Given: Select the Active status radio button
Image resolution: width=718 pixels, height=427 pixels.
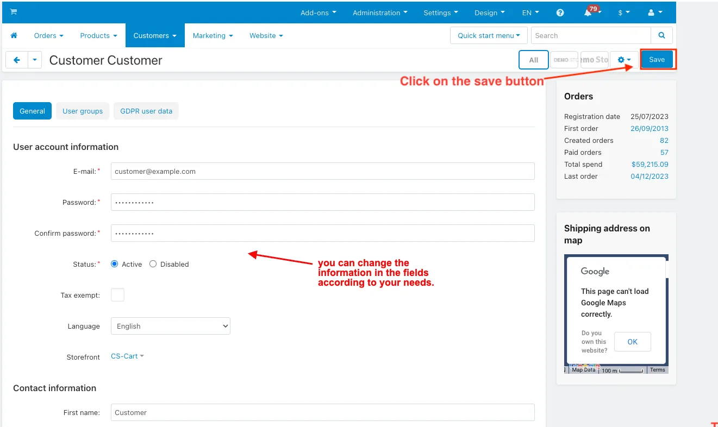Looking at the screenshot, I should point(114,264).
